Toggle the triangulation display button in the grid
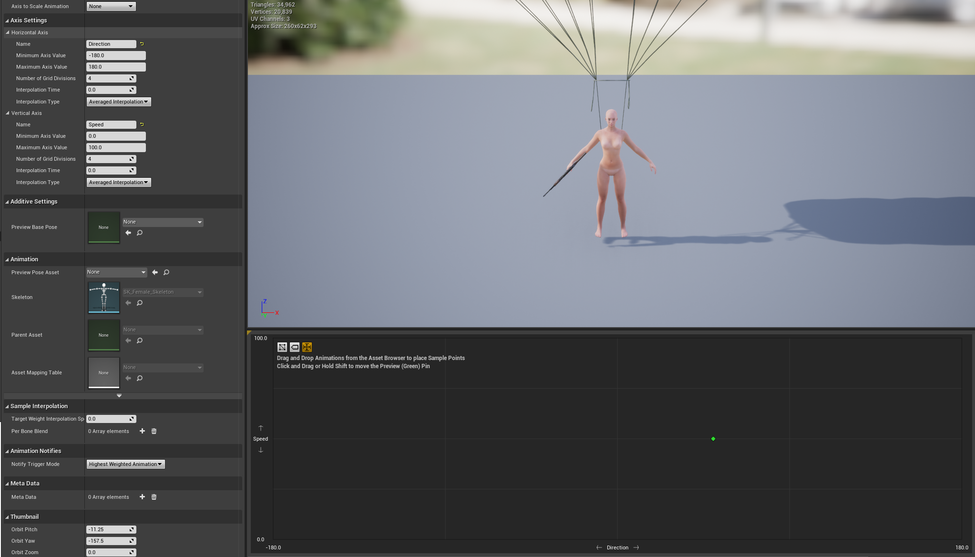Image resolution: width=975 pixels, height=557 pixels. [x=282, y=347]
